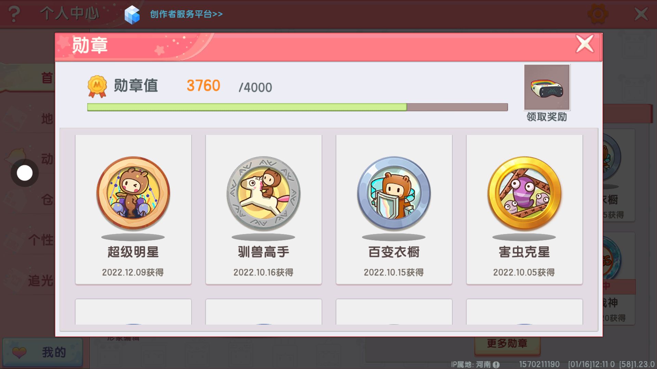The height and width of the screenshot is (369, 657).
Task: Close the 勋章 medal dialog
Action: (584, 44)
